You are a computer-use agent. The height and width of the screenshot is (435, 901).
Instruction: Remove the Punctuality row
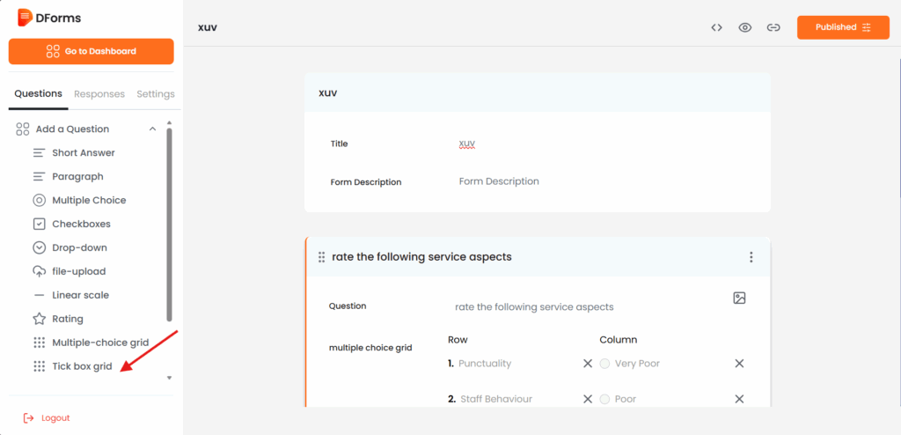pyautogui.click(x=588, y=364)
